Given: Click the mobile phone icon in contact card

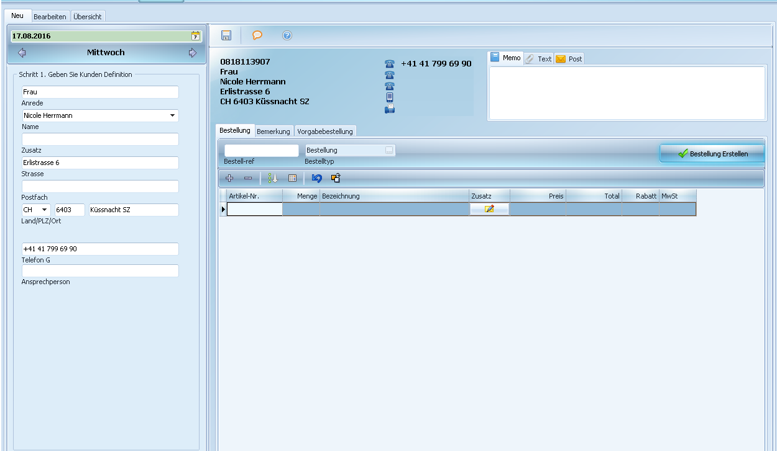Looking at the screenshot, I should tap(390, 97).
